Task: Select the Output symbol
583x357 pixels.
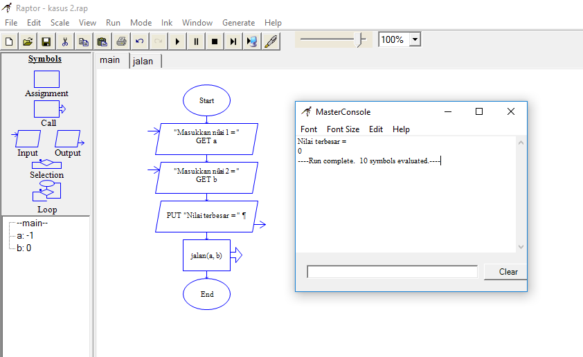Action: coord(69,138)
